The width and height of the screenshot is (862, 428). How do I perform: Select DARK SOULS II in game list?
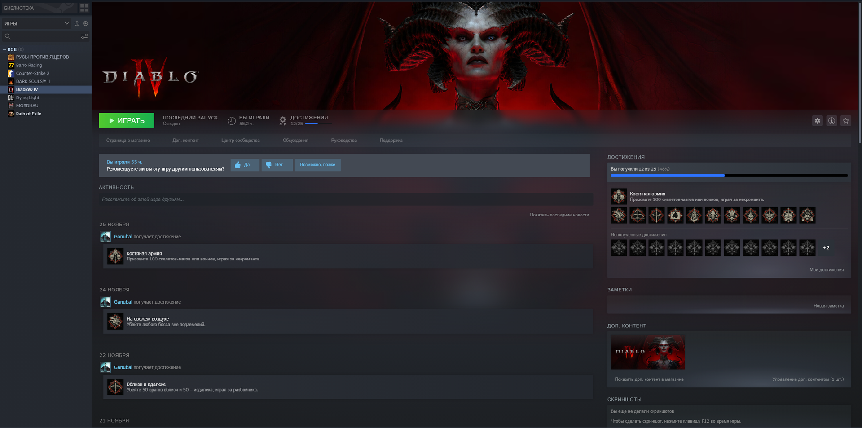33,81
